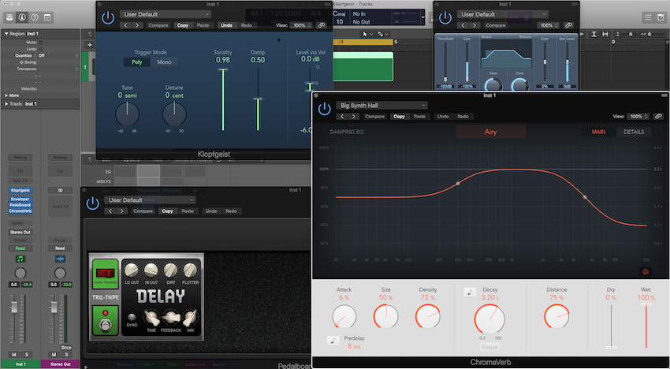Flip the Norm/Reverse switch on Delay pedal
Screen dimensions: 670x369
(x=105, y=274)
